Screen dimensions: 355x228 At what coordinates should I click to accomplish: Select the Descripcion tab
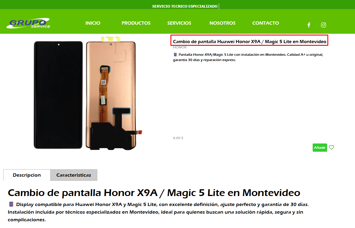coord(27,175)
